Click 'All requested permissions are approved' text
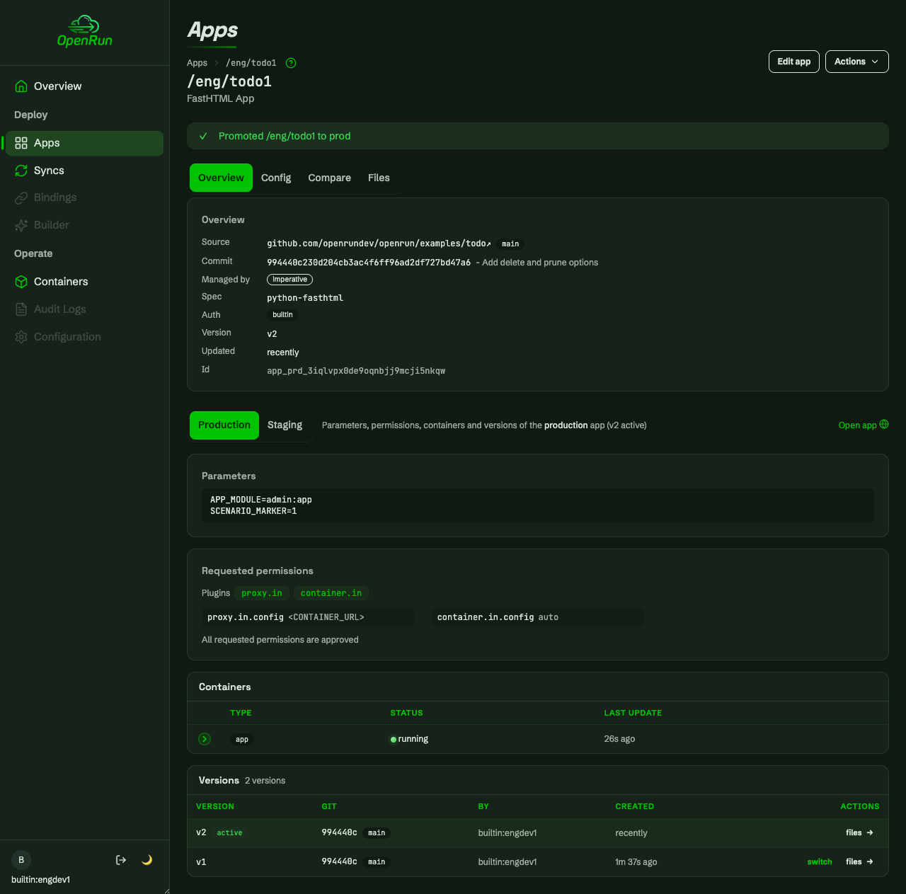 pyautogui.click(x=280, y=640)
